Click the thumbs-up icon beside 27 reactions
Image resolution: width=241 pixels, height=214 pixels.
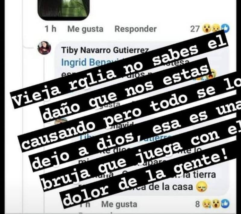tap(225, 29)
